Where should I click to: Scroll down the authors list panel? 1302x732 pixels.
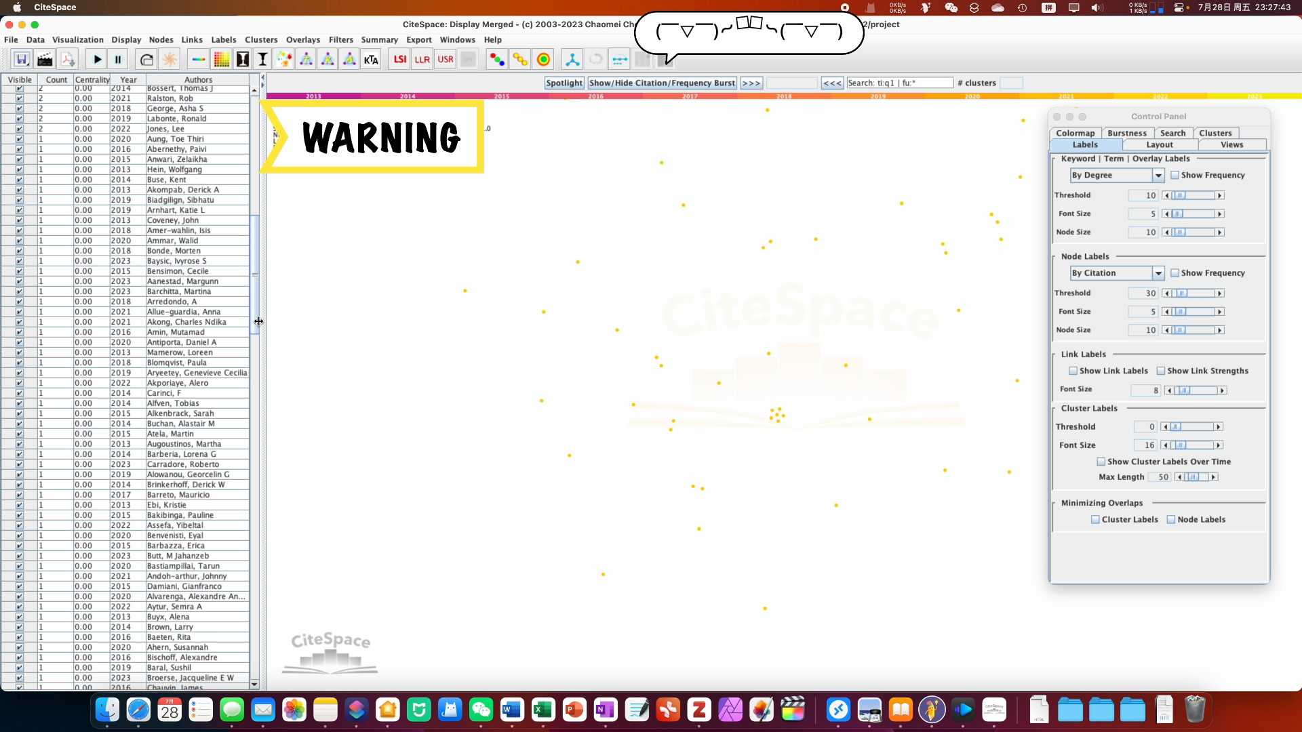254,685
